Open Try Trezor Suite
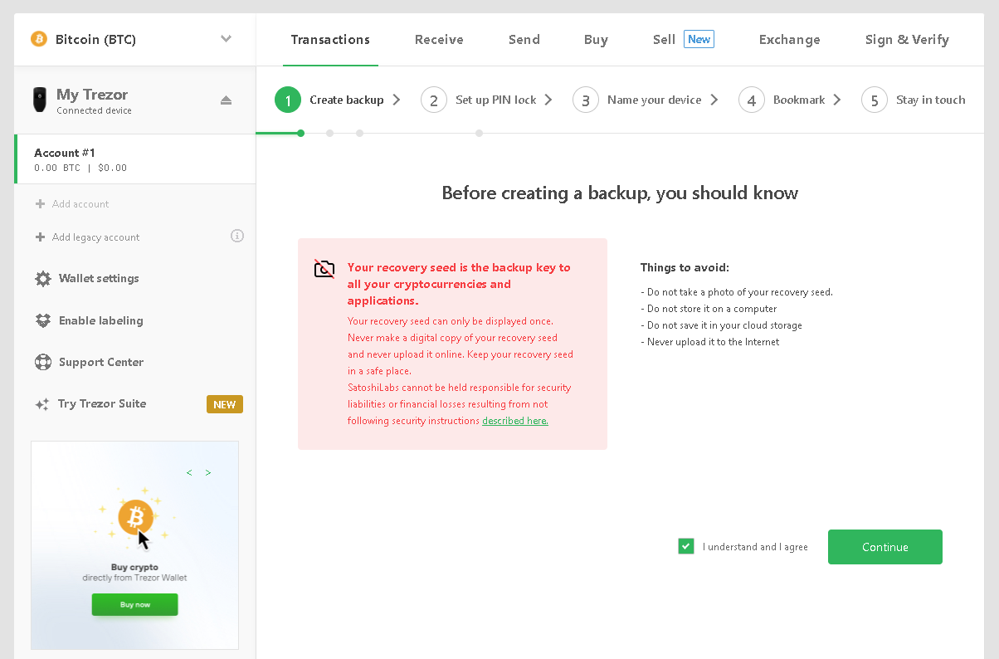This screenshot has width=999, height=659. pos(102,403)
